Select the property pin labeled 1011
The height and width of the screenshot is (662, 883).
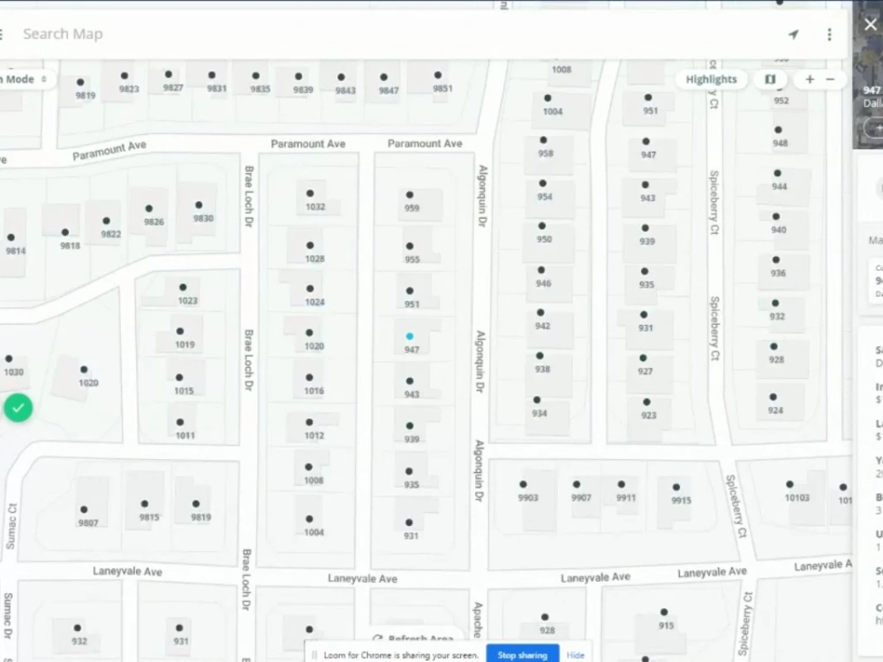[180, 422]
